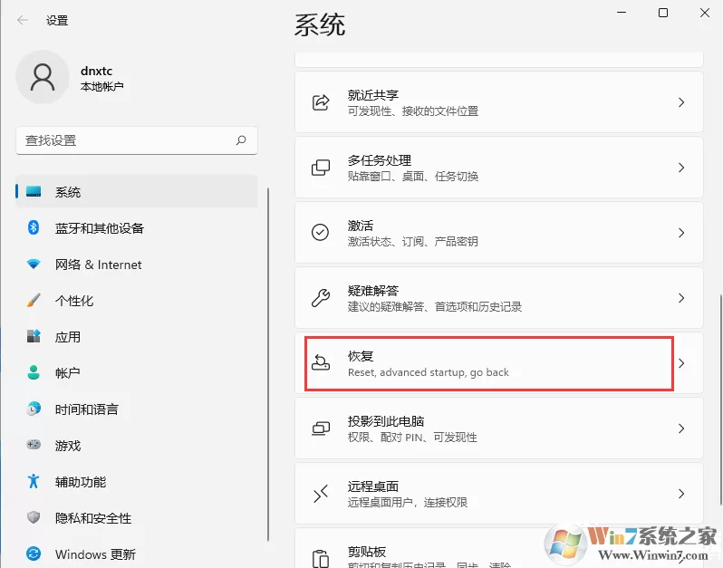Open 多任务处理 via its right chevron
This screenshot has width=723, height=568.
point(681,168)
